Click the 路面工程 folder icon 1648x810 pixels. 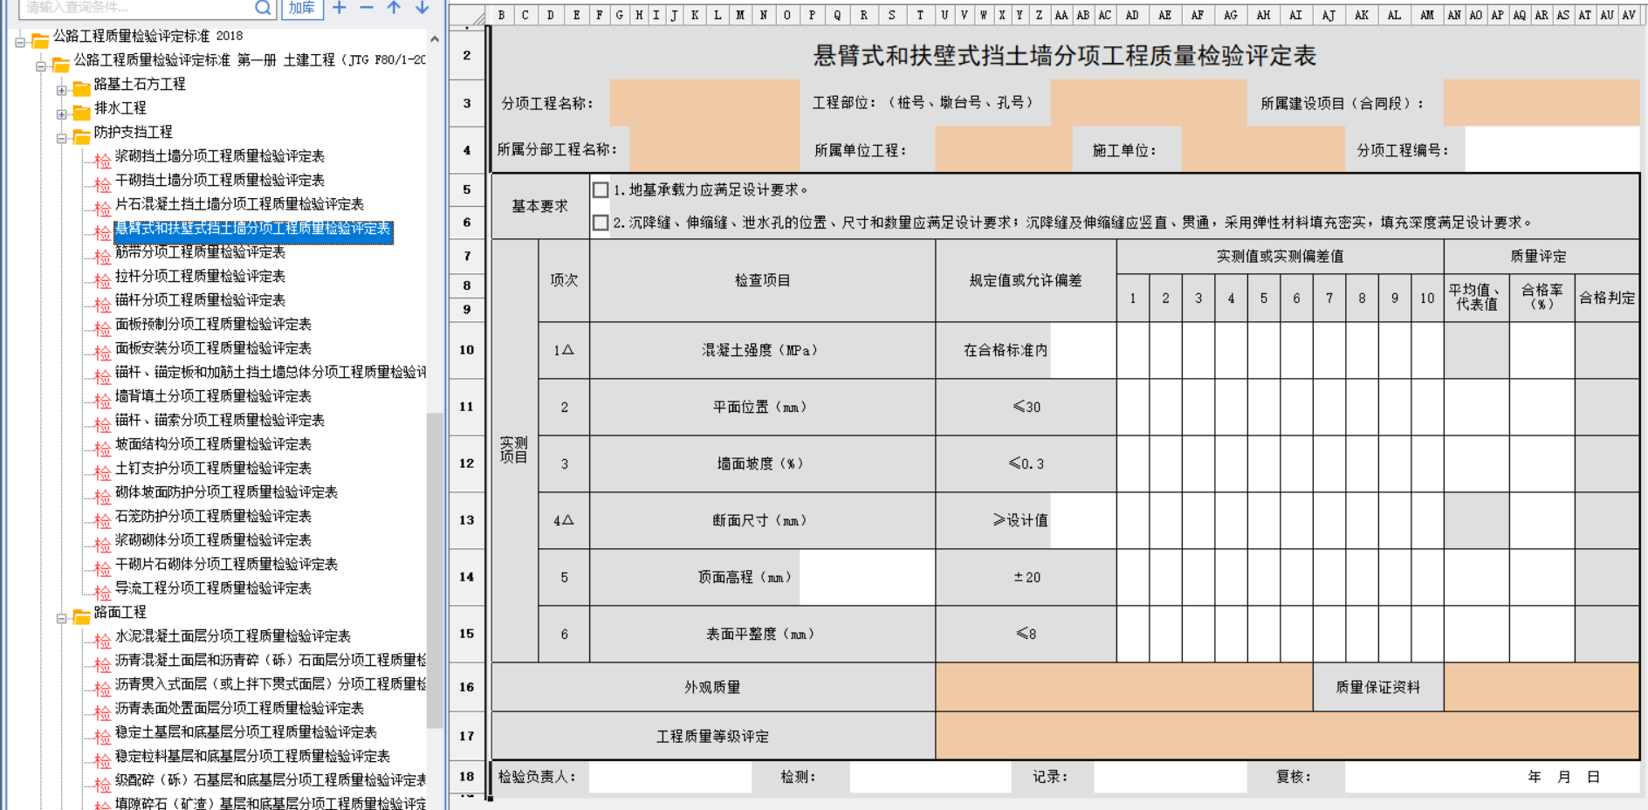82,616
